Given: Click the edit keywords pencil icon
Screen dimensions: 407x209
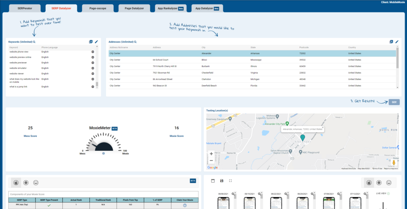Looking at the screenshot, I should [x=96, y=41].
